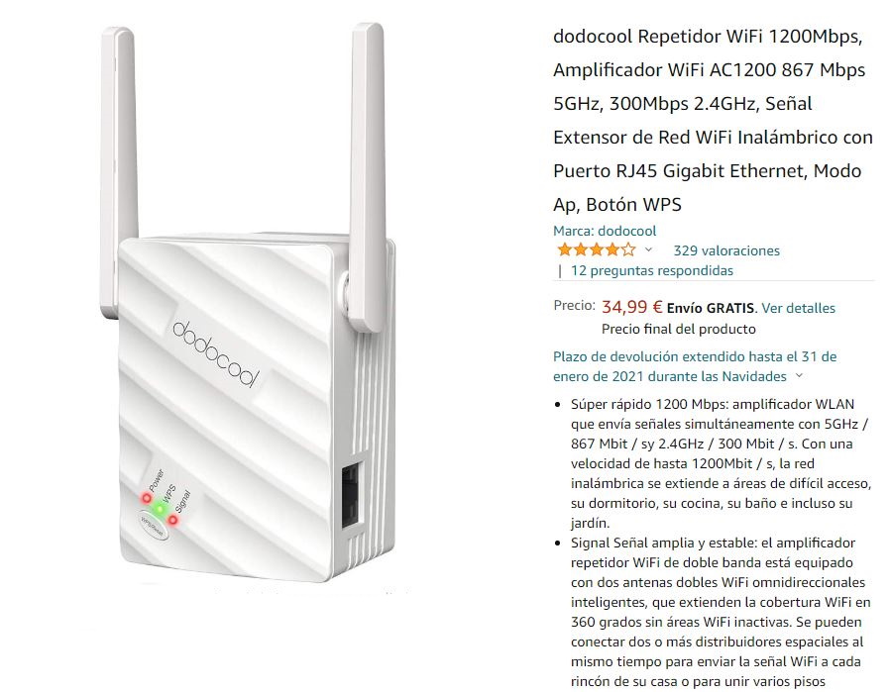Screen dimensions: 890x692
Task: Visit the Marca: dodocool brand page
Action: [605, 231]
